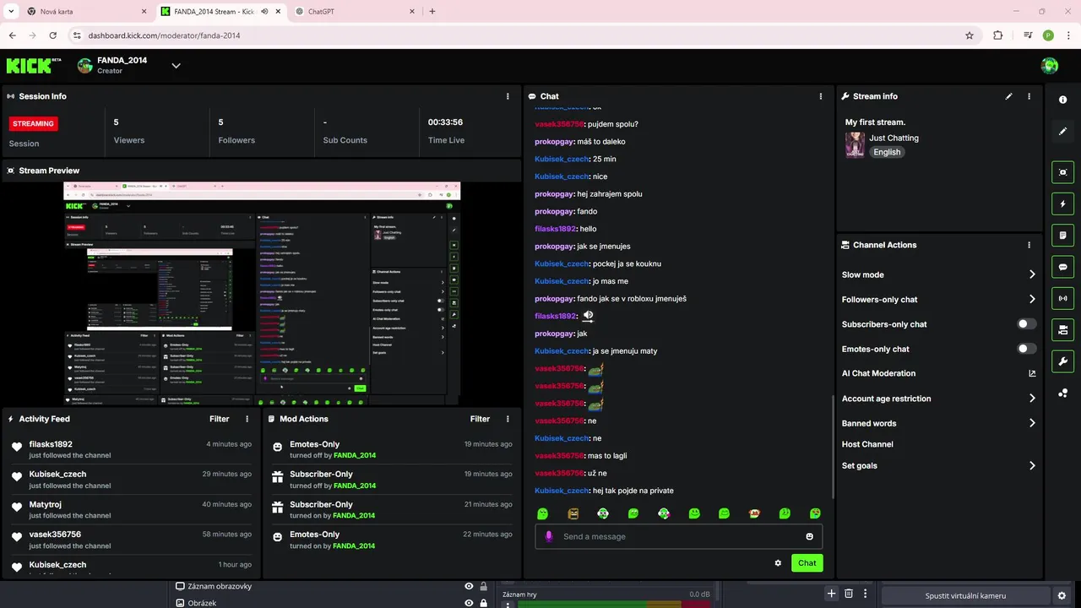The image size is (1081, 608).
Task: Toggle visibility of Obrázek source
Action: [x=469, y=603]
